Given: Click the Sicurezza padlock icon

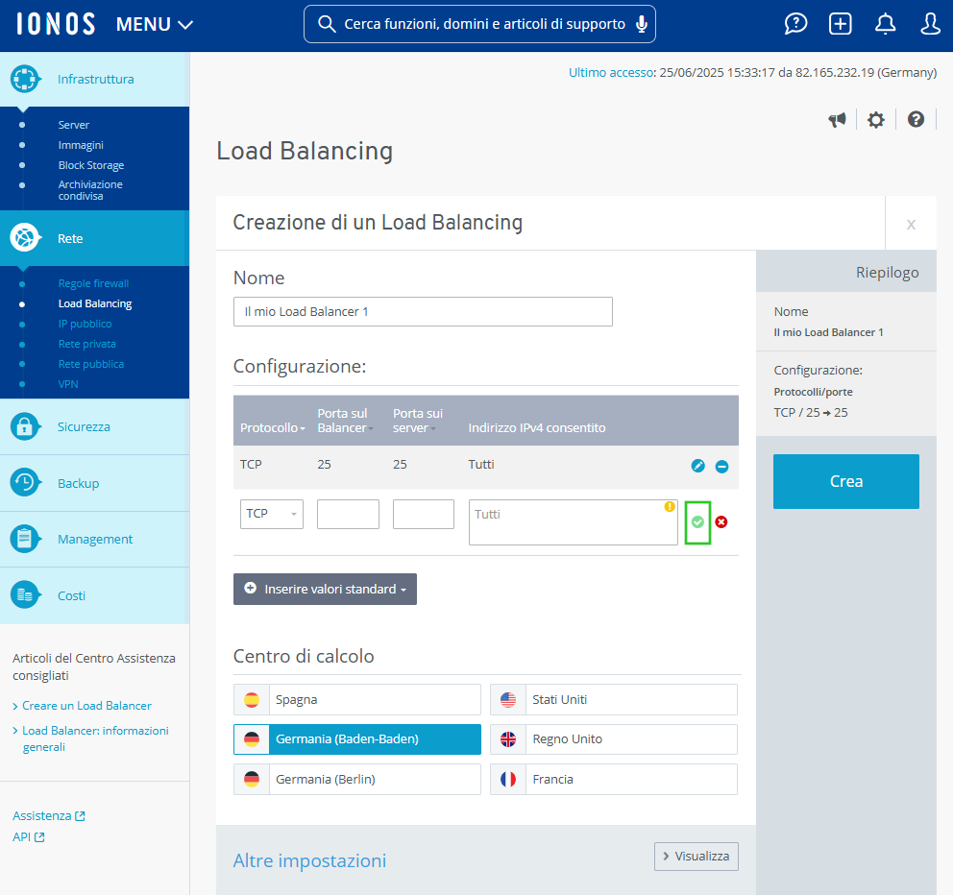Looking at the screenshot, I should 25,426.
